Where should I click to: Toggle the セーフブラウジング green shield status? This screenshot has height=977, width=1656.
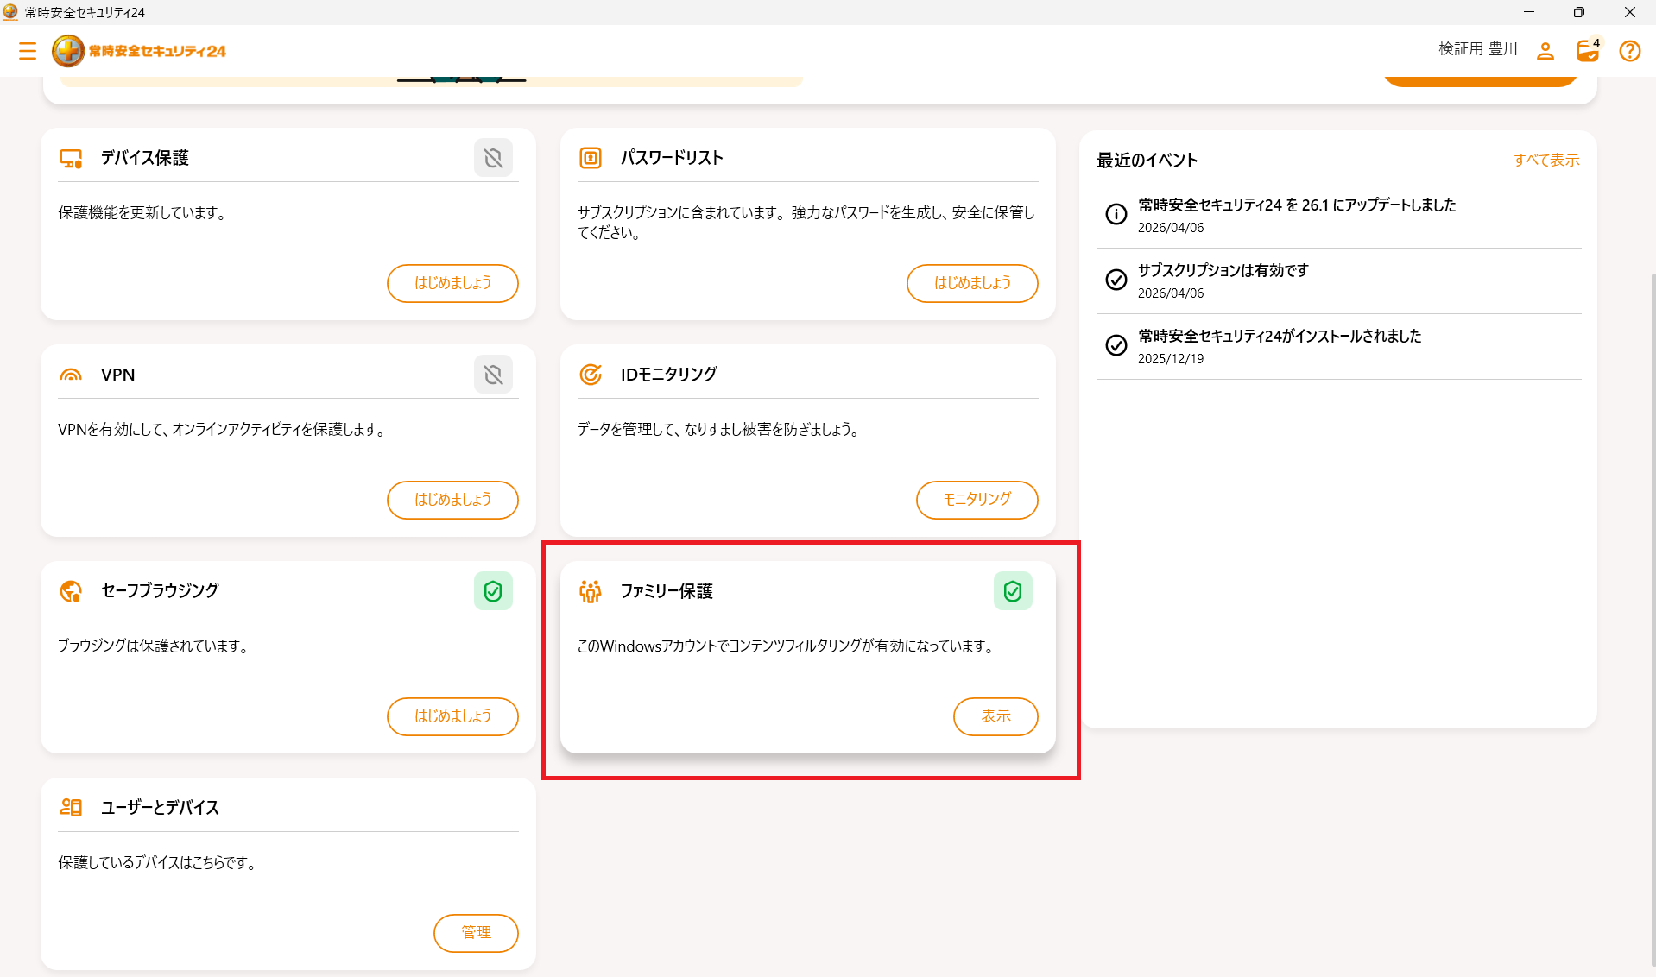click(x=493, y=590)
